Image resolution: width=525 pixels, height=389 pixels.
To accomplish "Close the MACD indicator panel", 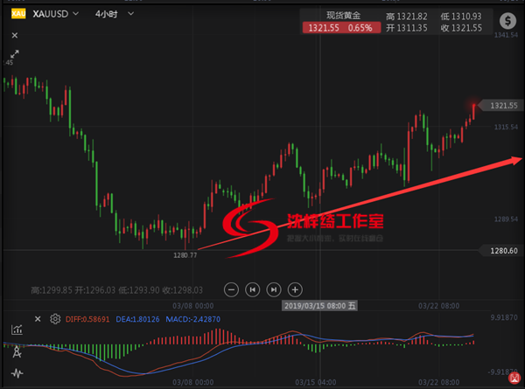I will (37, 320).
